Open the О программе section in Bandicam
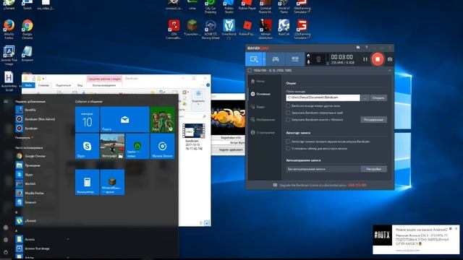The image size is (463, 260). click(x=263, y=133)
